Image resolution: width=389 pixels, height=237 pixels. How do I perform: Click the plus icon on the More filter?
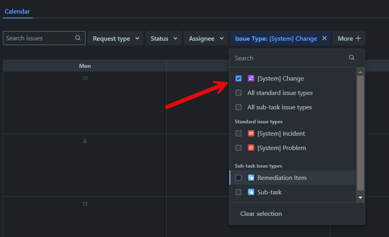click(x=358, y=38)
